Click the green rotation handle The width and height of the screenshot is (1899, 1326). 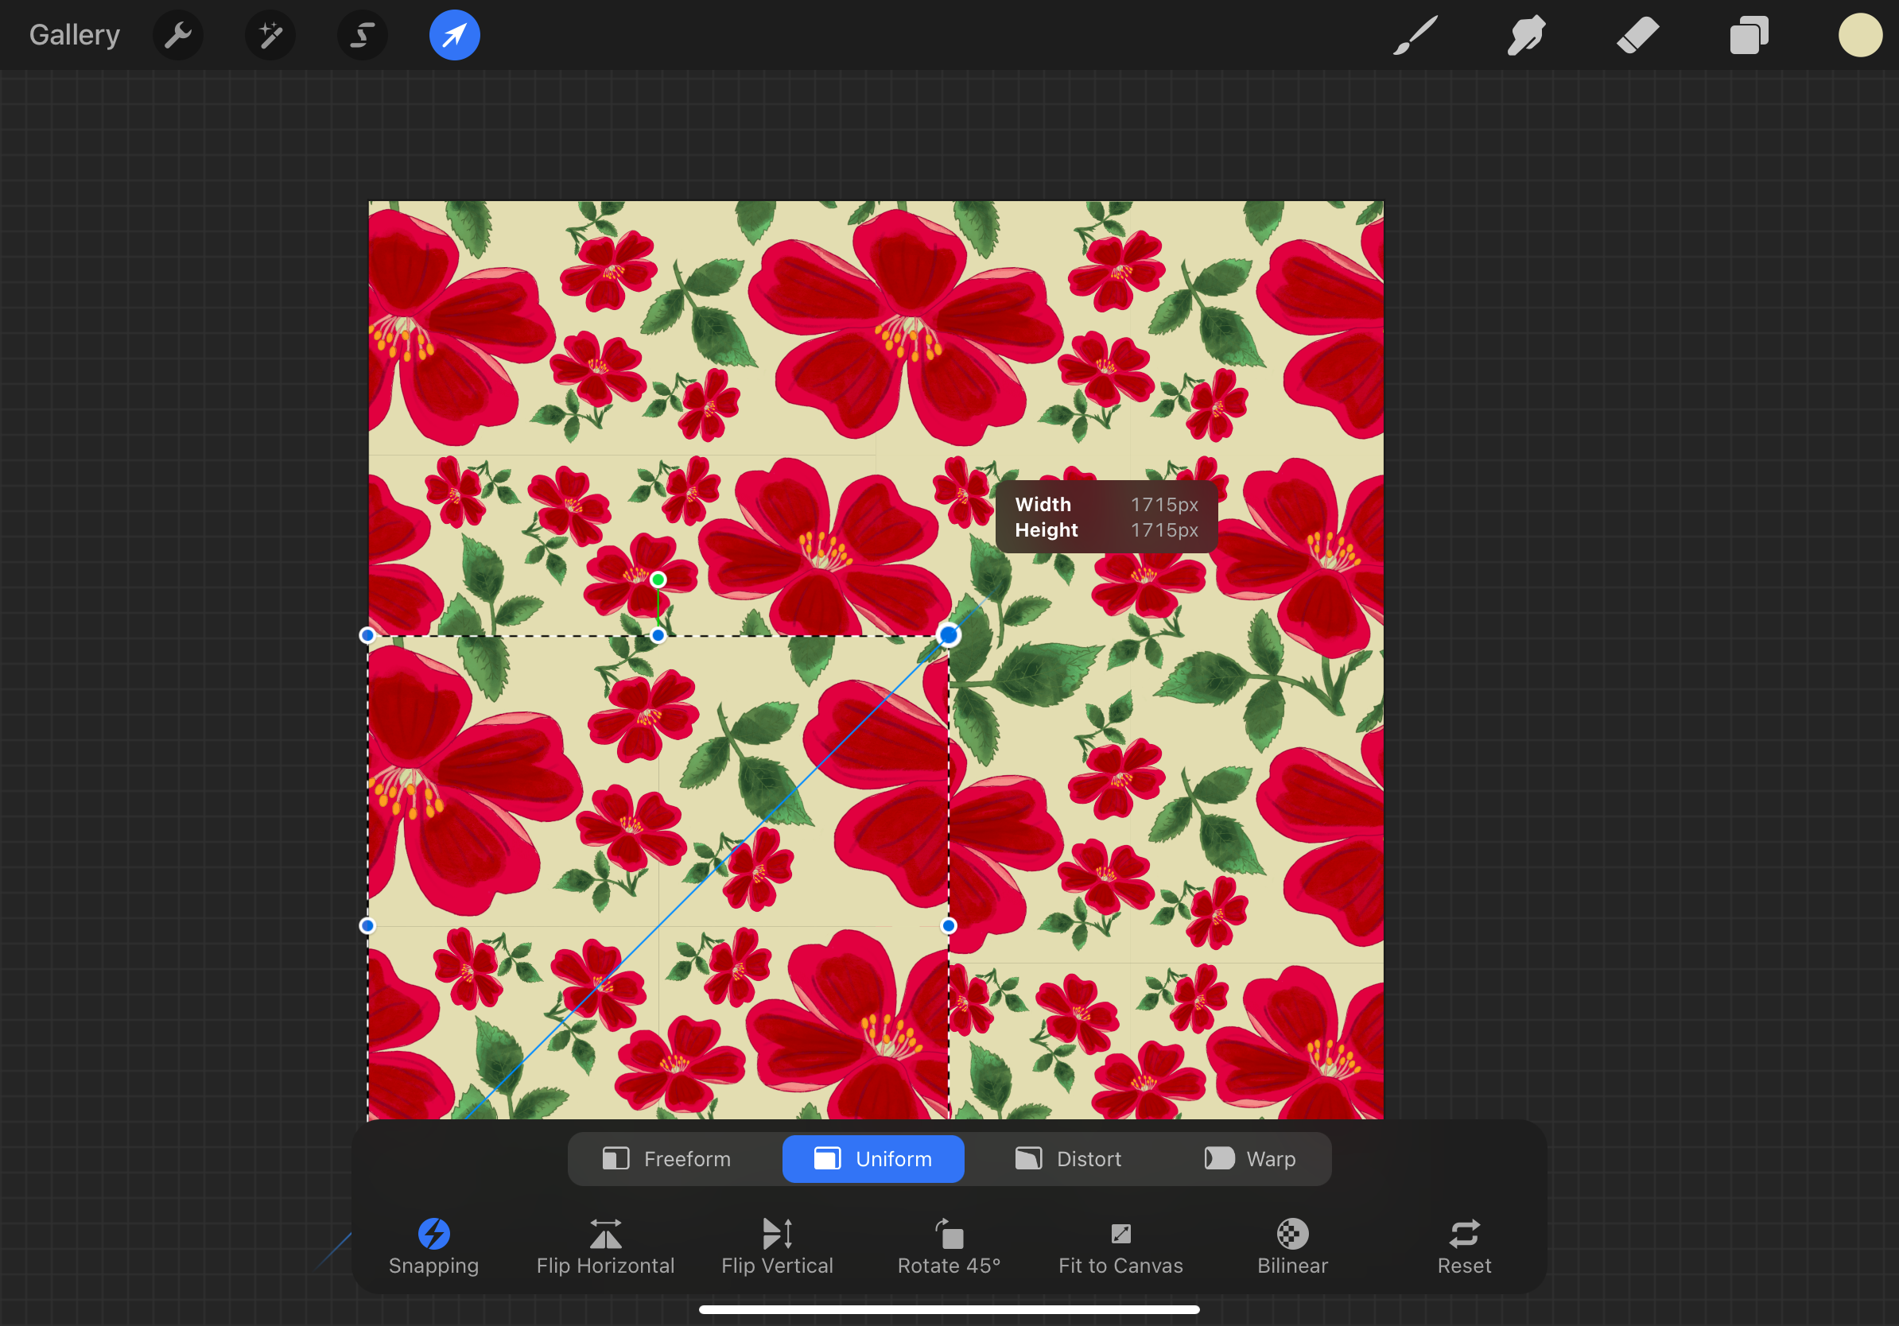click(x=658, y=580)
